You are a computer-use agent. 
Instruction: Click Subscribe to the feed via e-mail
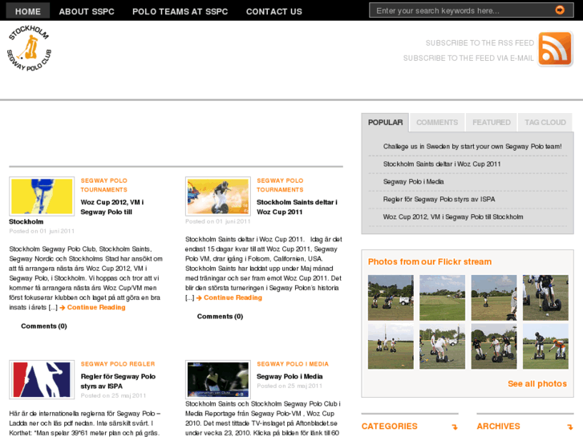click(468, 59)
